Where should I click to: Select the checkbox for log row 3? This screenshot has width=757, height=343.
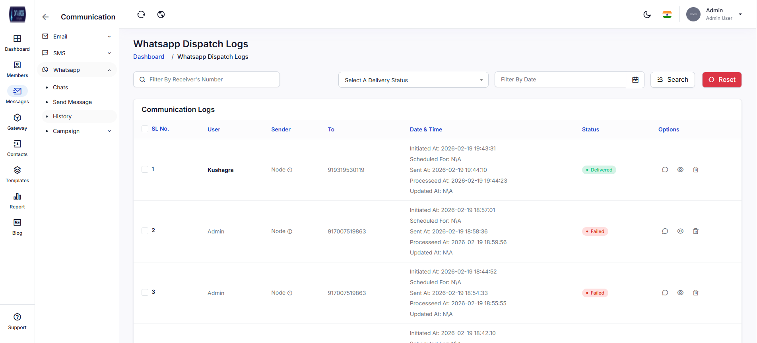tap(145, 293)
